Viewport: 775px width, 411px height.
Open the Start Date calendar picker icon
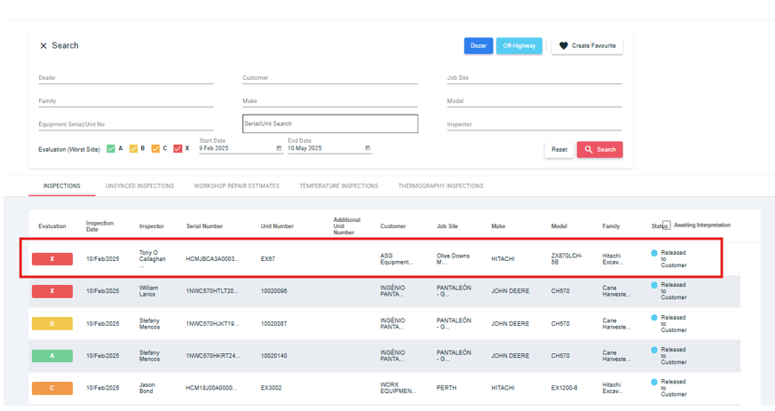[279, 148]
